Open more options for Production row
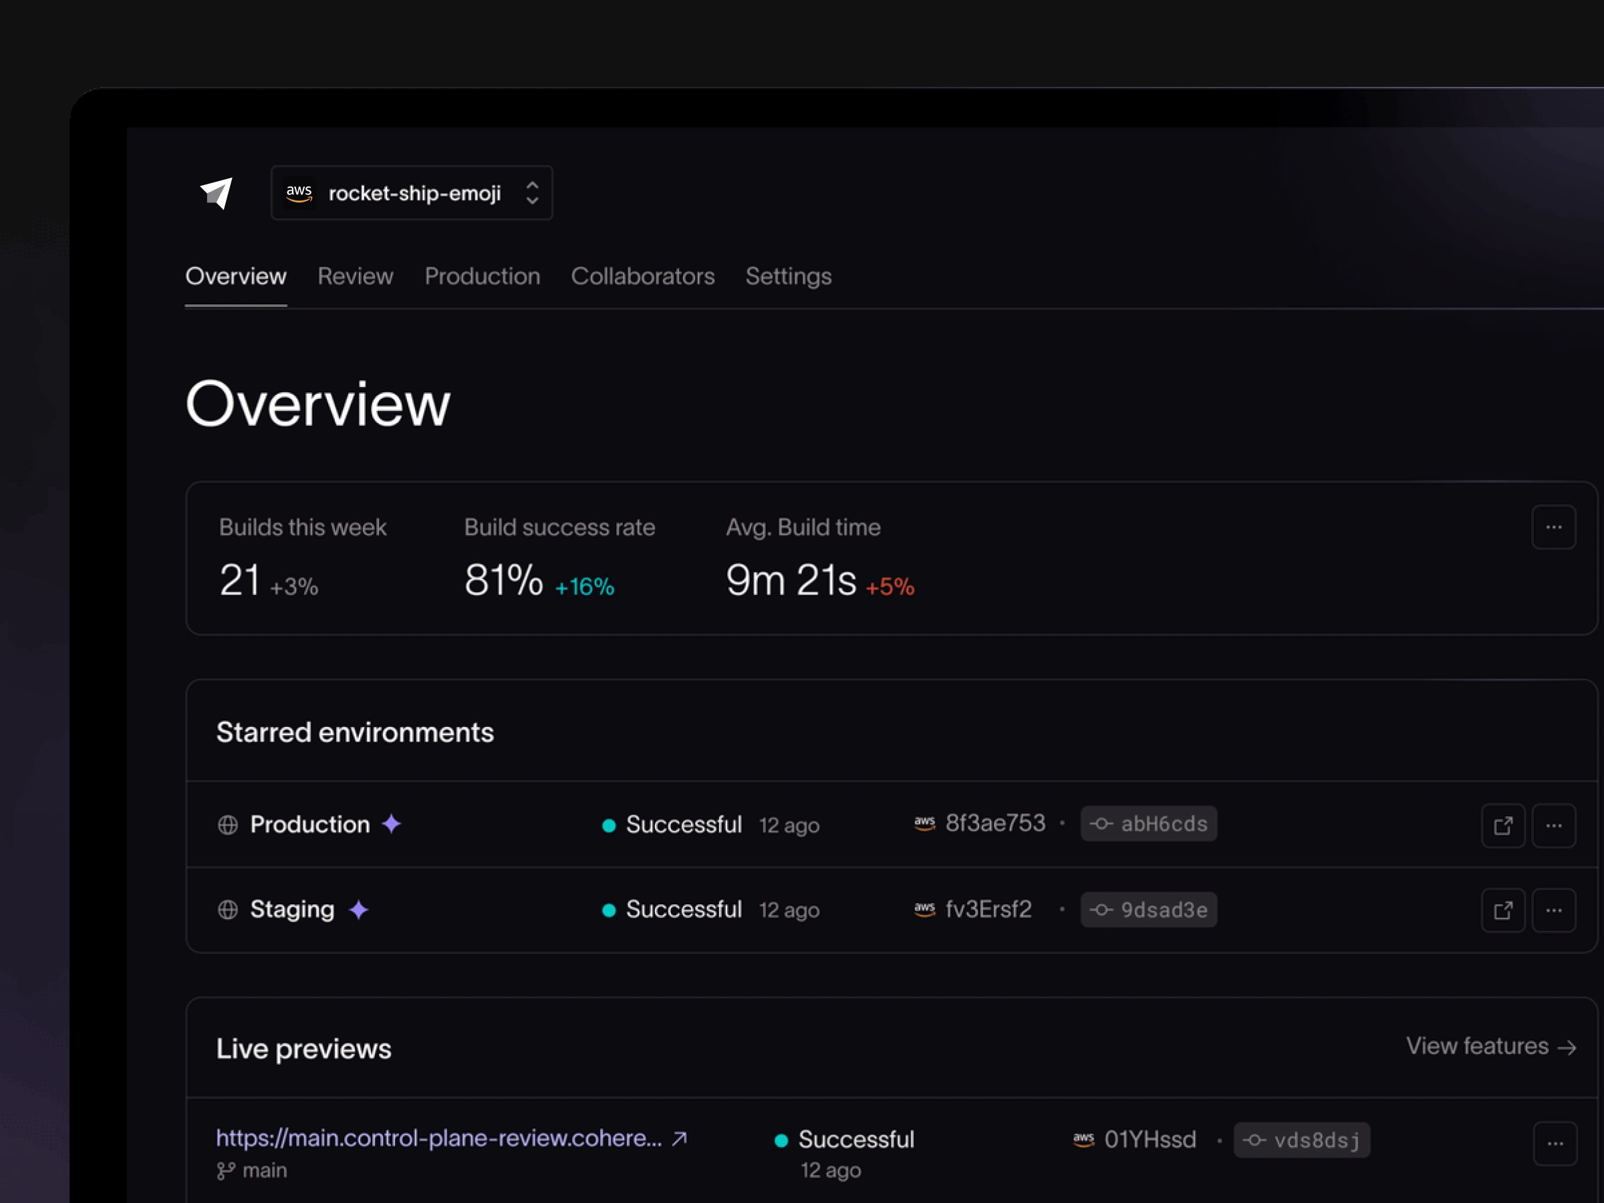1604x1203 pixels. [1553, 825]
